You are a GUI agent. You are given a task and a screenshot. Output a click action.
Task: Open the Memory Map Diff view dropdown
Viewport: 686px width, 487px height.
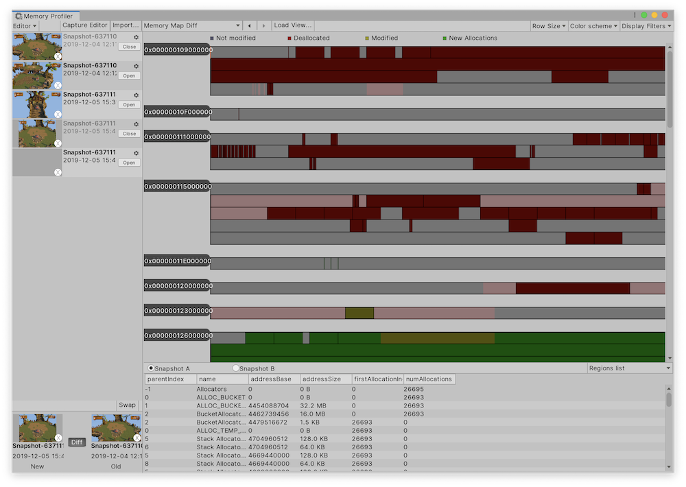coord(193,25)
